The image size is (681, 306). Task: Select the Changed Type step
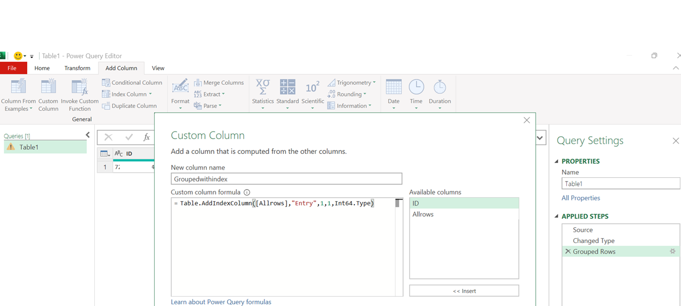(621, 241)
